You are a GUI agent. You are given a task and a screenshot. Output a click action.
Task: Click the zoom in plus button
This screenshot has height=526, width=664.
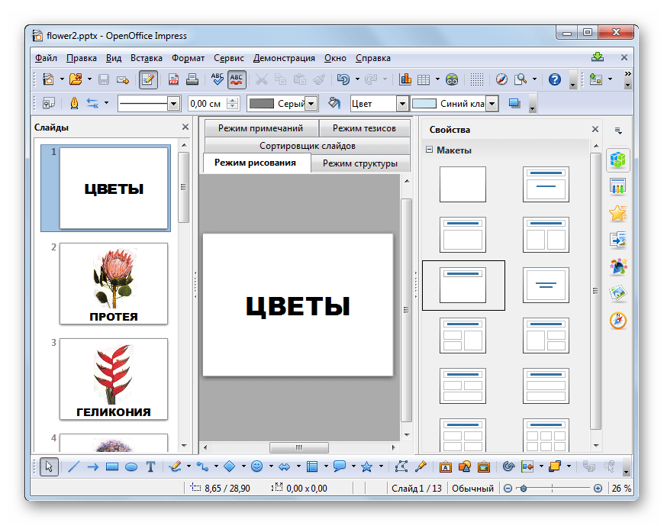click(598, 489)
